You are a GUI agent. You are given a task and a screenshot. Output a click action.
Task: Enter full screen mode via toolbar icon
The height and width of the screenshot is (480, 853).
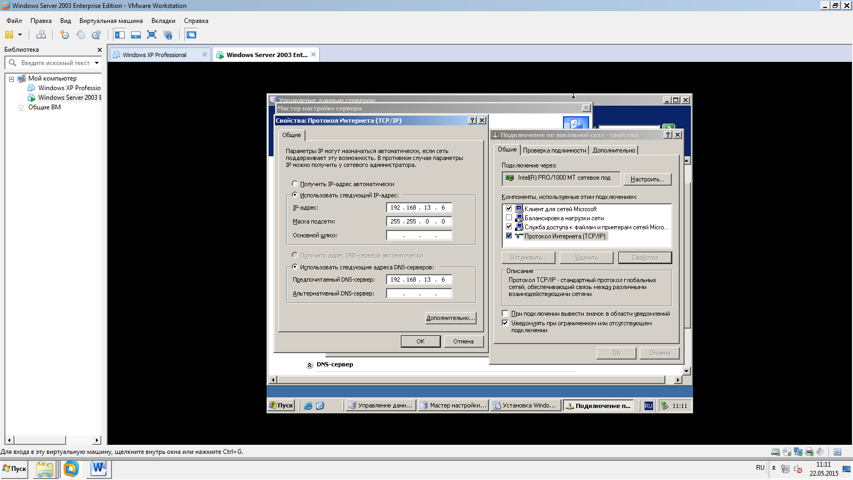152,35
